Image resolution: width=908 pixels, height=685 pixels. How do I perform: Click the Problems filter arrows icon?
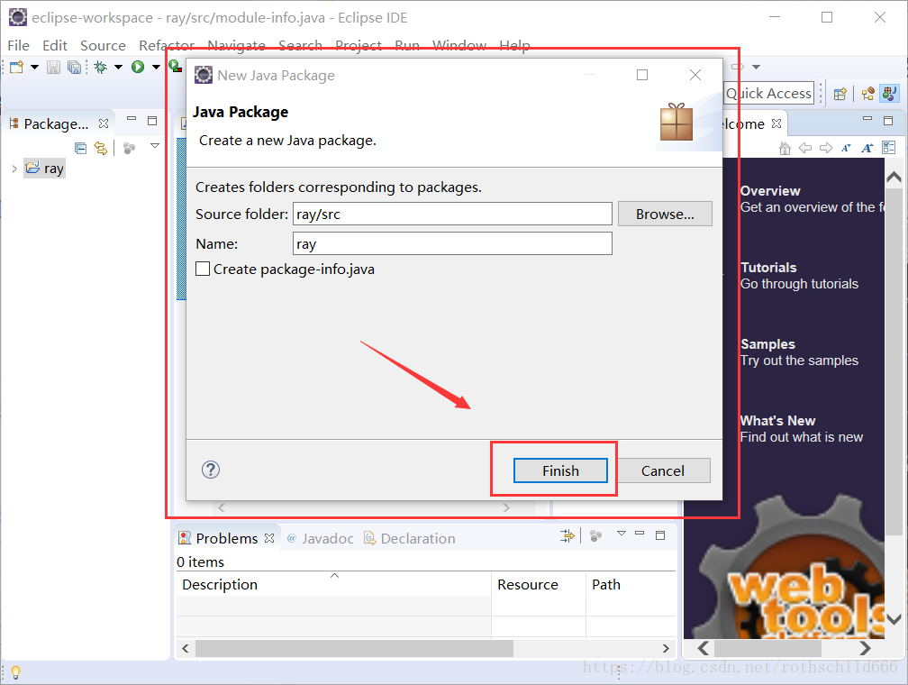[x=567, y=535]
